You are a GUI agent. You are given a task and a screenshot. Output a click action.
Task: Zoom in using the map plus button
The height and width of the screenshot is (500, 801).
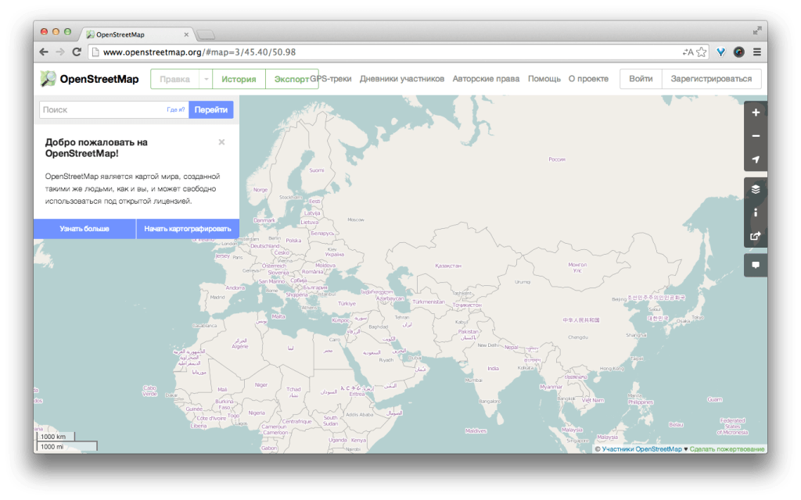click(756, 112)
